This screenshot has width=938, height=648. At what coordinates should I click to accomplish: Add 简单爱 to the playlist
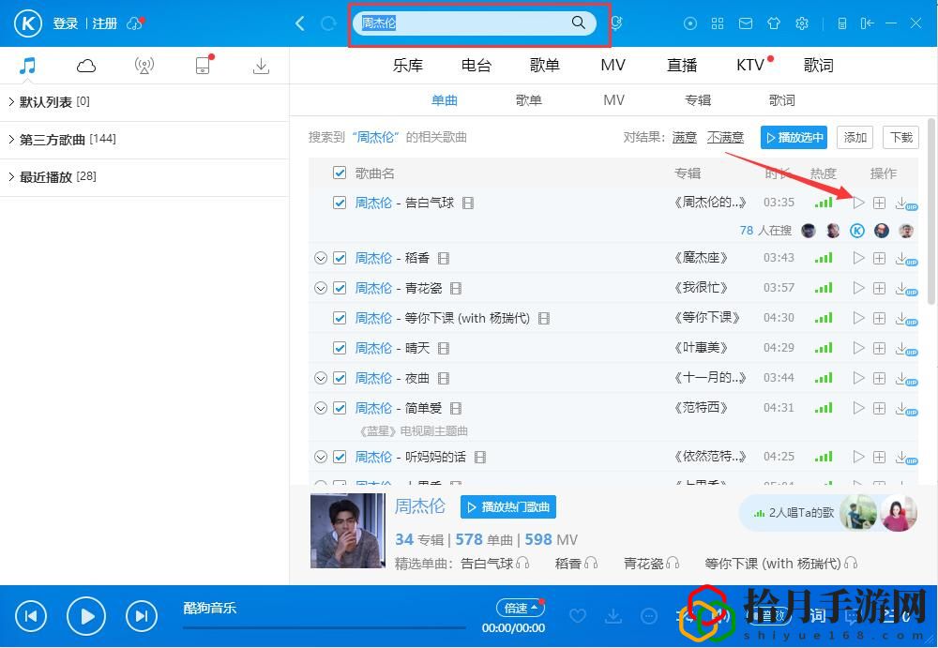point(879,408)
